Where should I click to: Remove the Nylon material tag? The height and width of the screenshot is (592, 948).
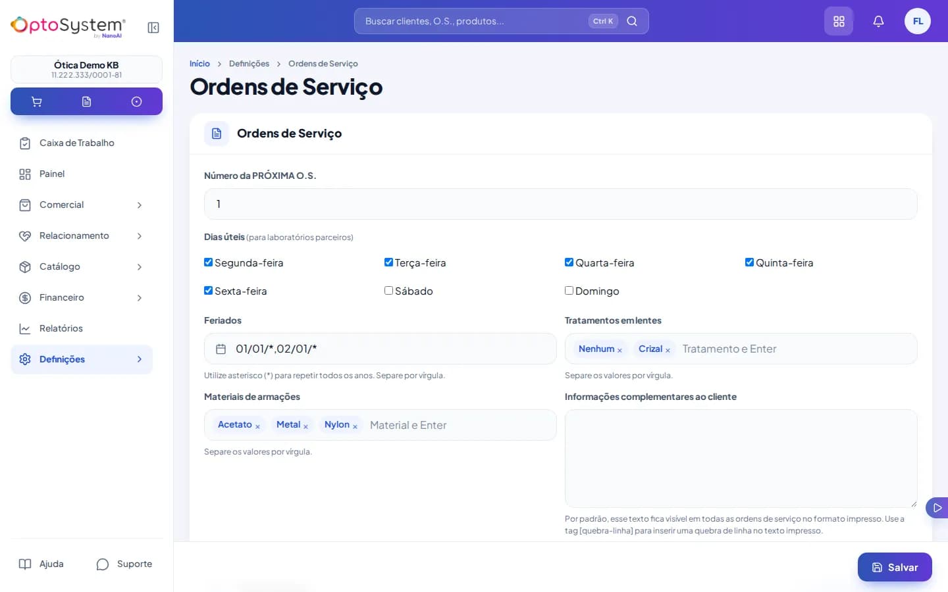point(355,426)
